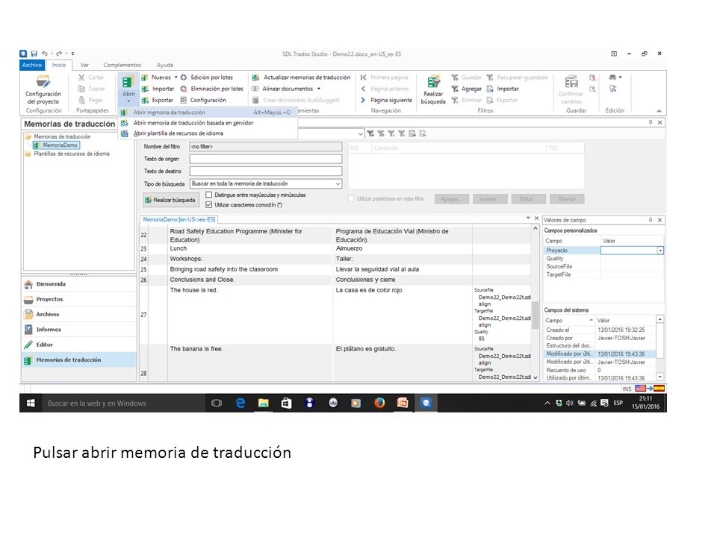Click the Nombre del filtro field
Image resolution: width=717 pixels, height=537 pixels.
coord(266,147)
